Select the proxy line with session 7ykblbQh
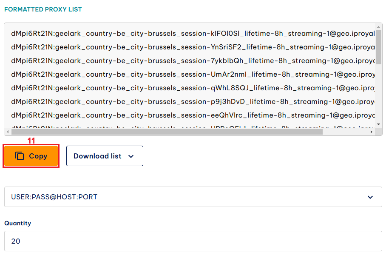 point(191,60)
